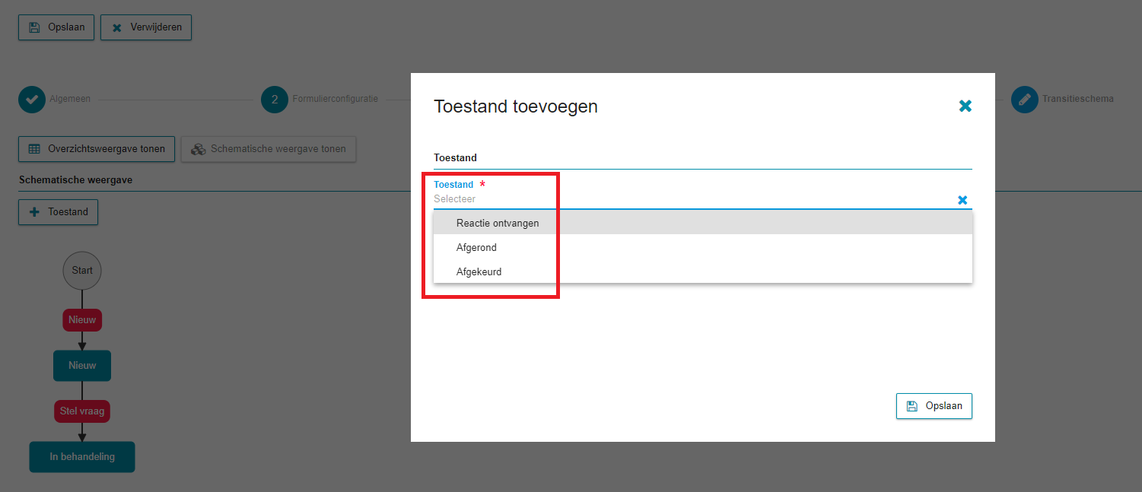Clear the Toestand dropdown selection
The width and height of the screenshot is (1142, 492).
point(962,200)
